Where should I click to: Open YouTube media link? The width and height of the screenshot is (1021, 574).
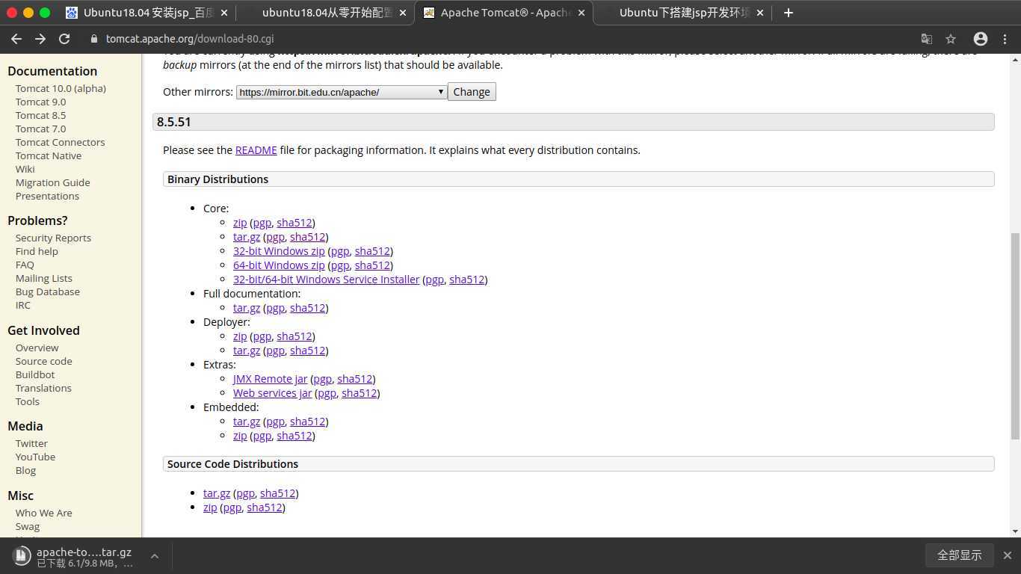tap(35, 457)
